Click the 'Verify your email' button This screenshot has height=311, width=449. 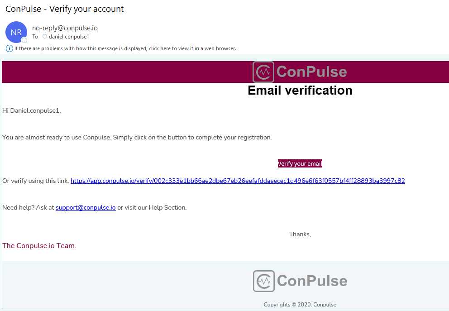(x=300, y=163)
